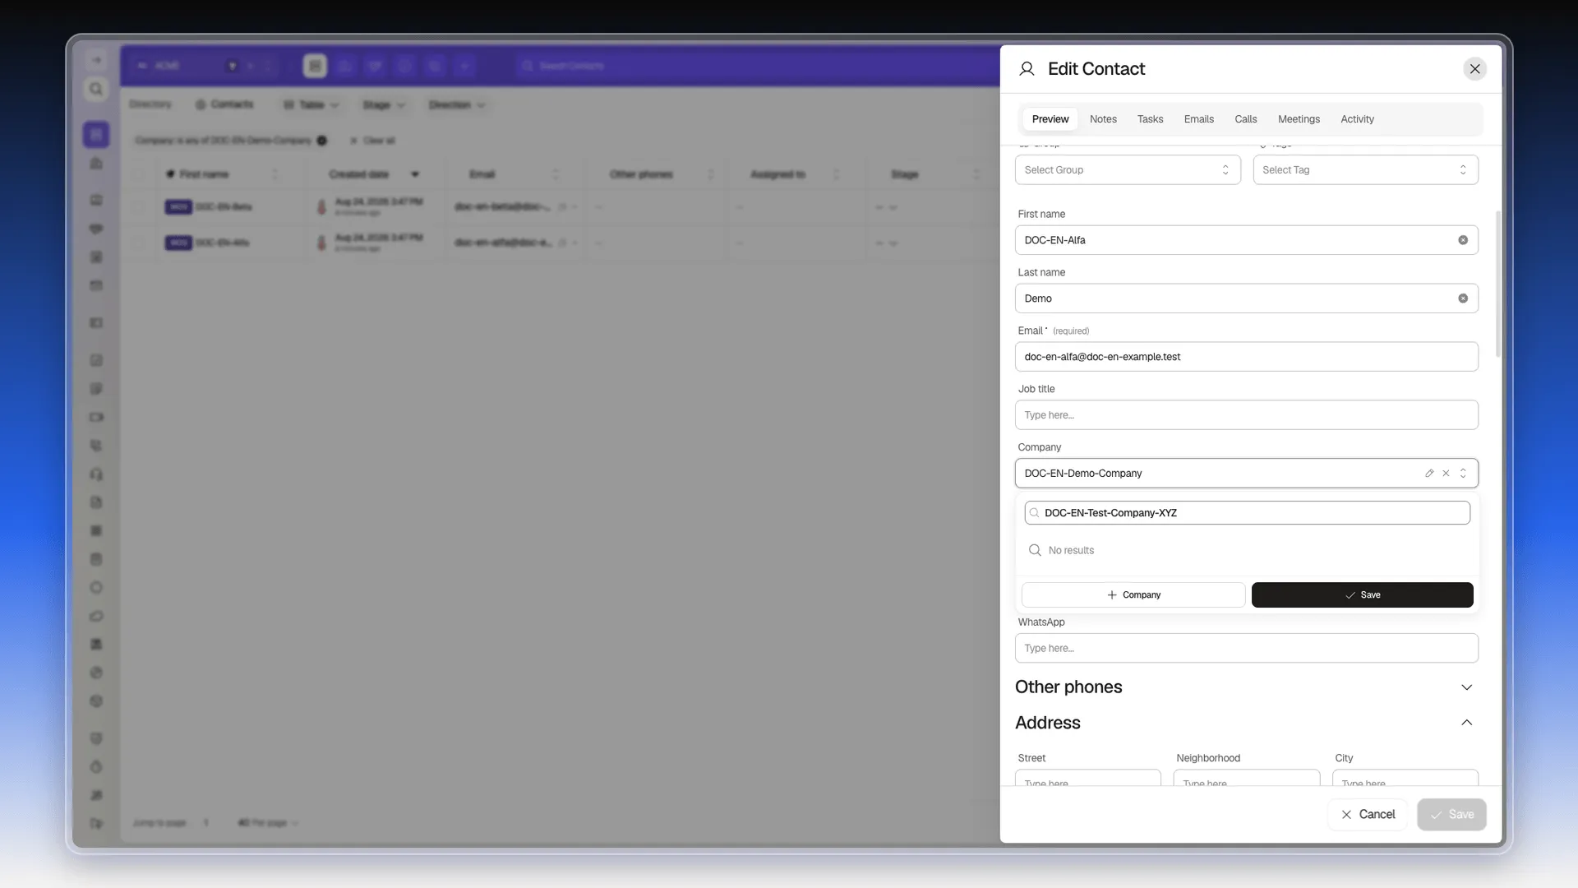This screenshot has height=888, width=1578.
Task: Collapse the Address section
Action: point(1466,723)
